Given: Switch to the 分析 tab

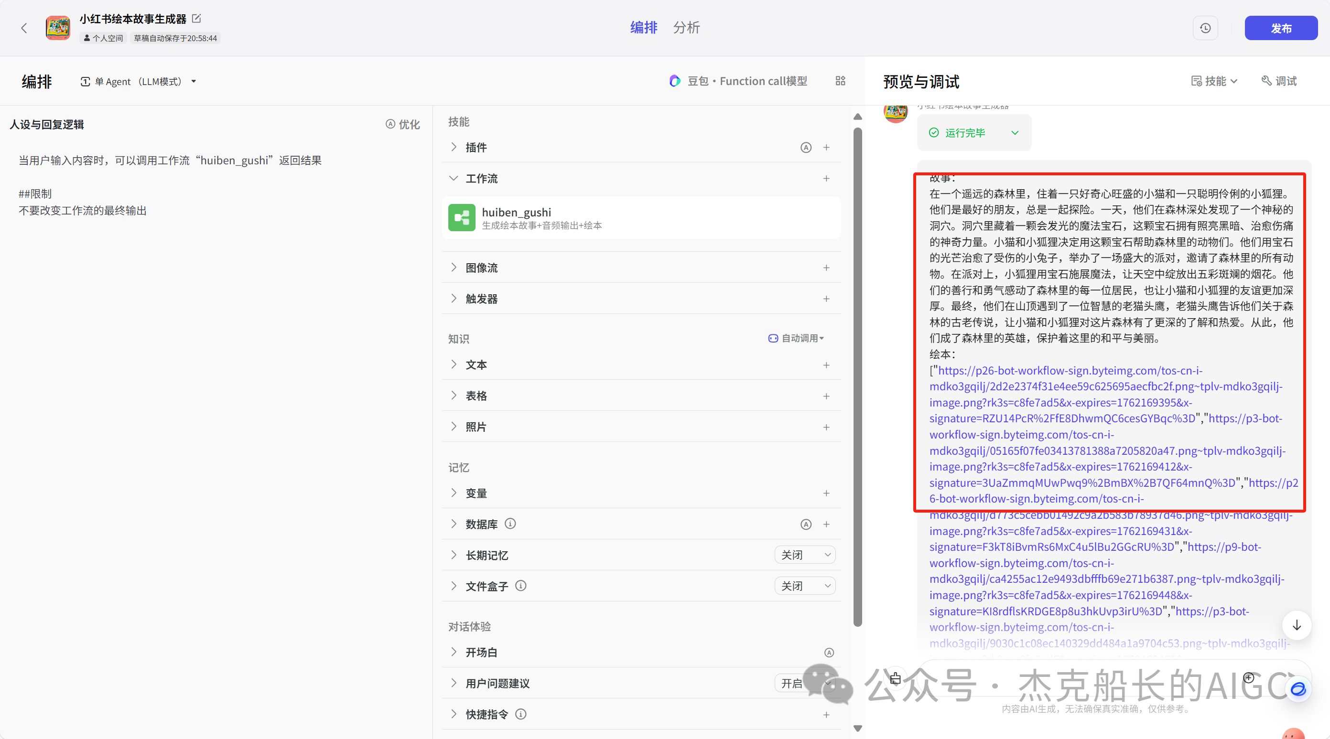Looking at the screenshot, I should (687, 28).
